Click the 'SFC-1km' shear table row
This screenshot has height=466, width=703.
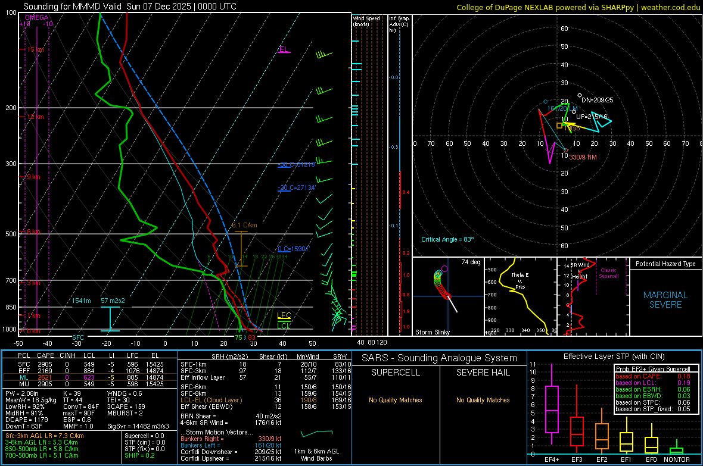[x=266, y=364]
